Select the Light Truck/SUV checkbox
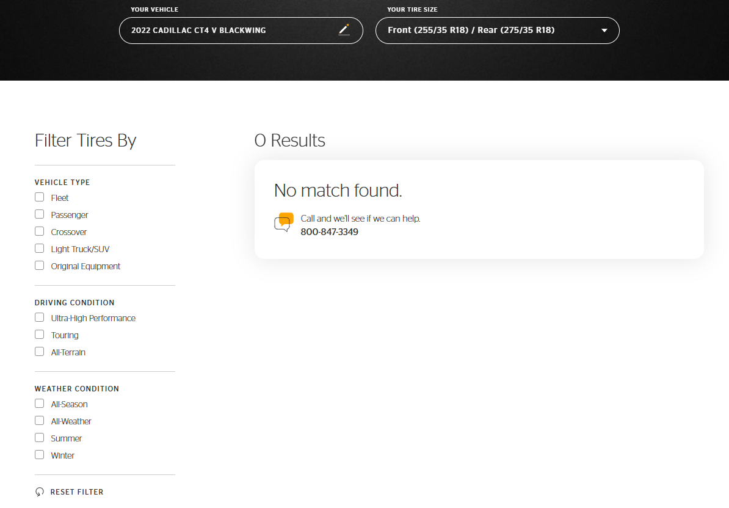 (40, 249)
